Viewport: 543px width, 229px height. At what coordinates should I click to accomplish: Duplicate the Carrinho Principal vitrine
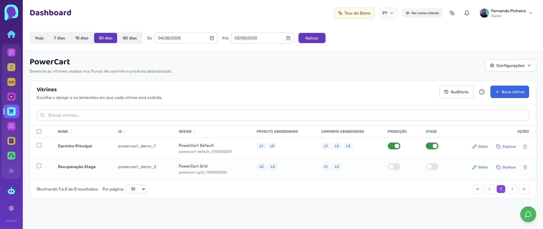pos(506,147)
